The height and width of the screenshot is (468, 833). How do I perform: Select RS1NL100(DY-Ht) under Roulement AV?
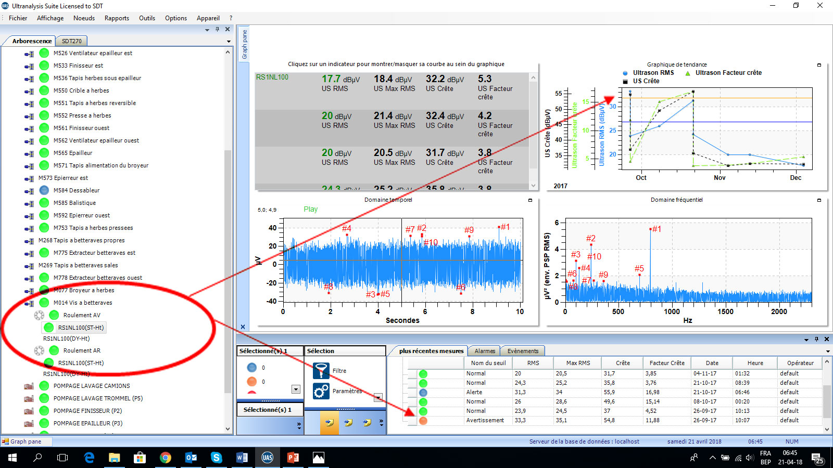pyautogui.click(x=66, y=339)
